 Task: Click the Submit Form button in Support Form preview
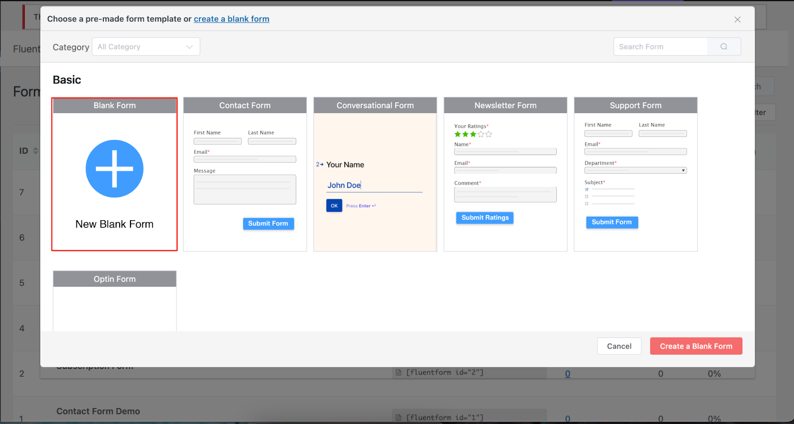pos(612,222)
